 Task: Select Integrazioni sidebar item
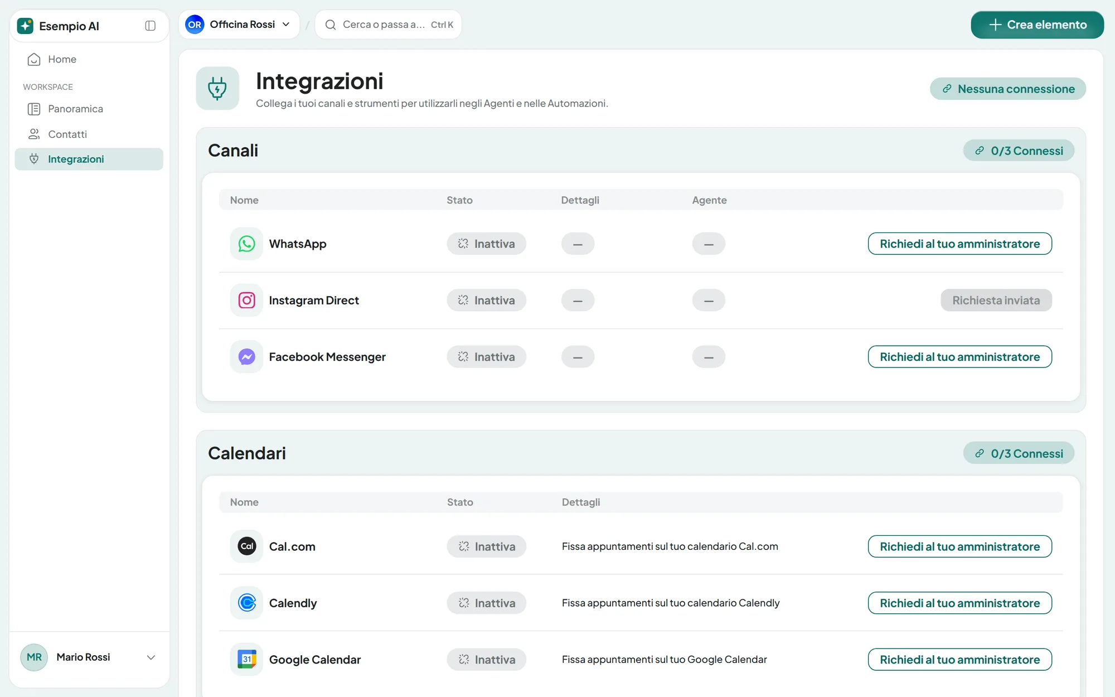coord(89,159)
